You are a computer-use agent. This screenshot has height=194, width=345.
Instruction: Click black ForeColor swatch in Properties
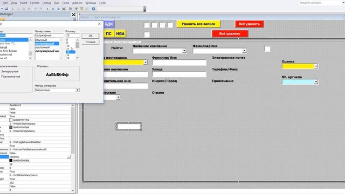point(11,161)
